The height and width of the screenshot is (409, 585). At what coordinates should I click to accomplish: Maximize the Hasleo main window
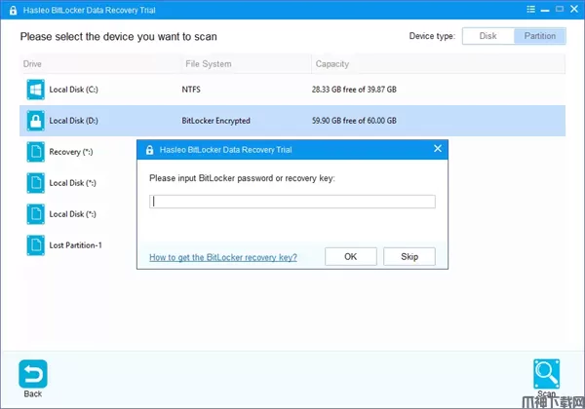click(x=560, y=9)
